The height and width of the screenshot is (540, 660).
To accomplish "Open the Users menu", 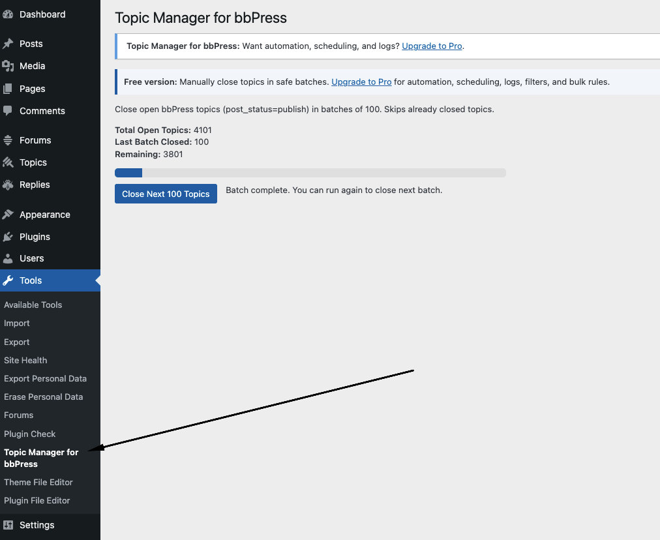I will (32, 258).
